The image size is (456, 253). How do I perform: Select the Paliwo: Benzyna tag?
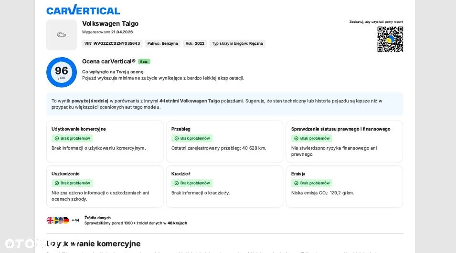162,43
